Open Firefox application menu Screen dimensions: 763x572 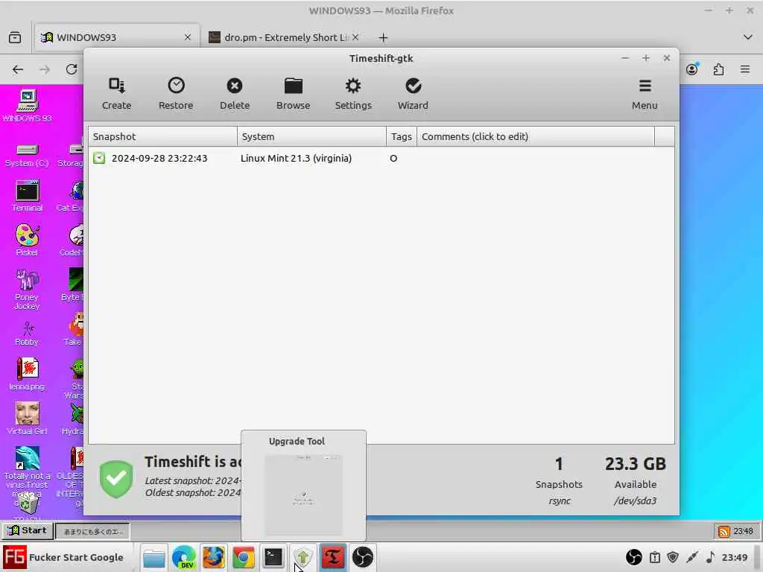click(745, 69)
